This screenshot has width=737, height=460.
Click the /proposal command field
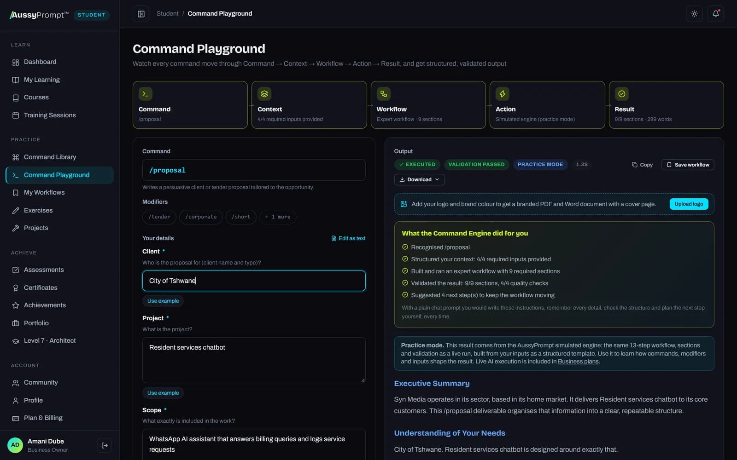point(254,170)
